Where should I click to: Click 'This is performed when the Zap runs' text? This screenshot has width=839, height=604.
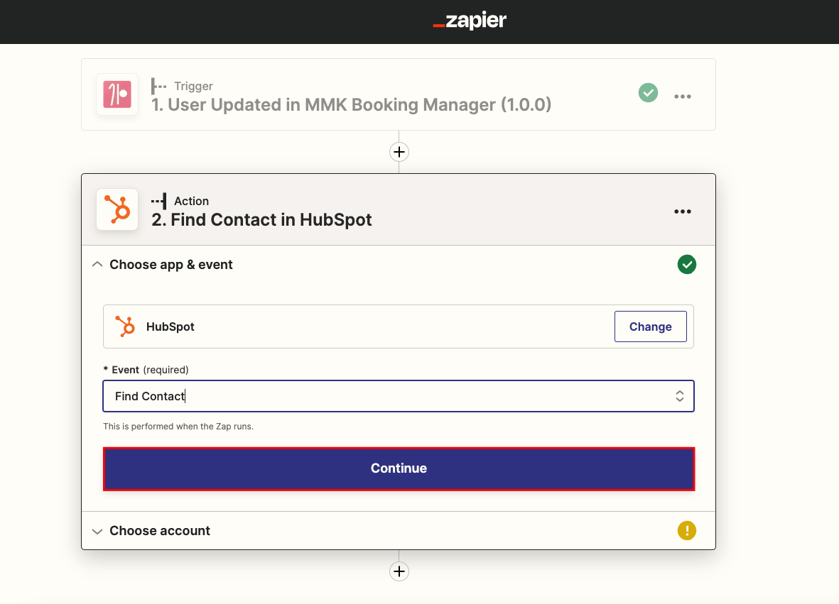click(x=178, y=427)
